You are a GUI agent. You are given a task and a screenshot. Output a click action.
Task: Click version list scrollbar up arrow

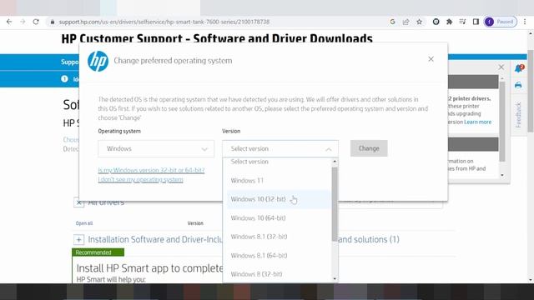click(x=335, y=162)
